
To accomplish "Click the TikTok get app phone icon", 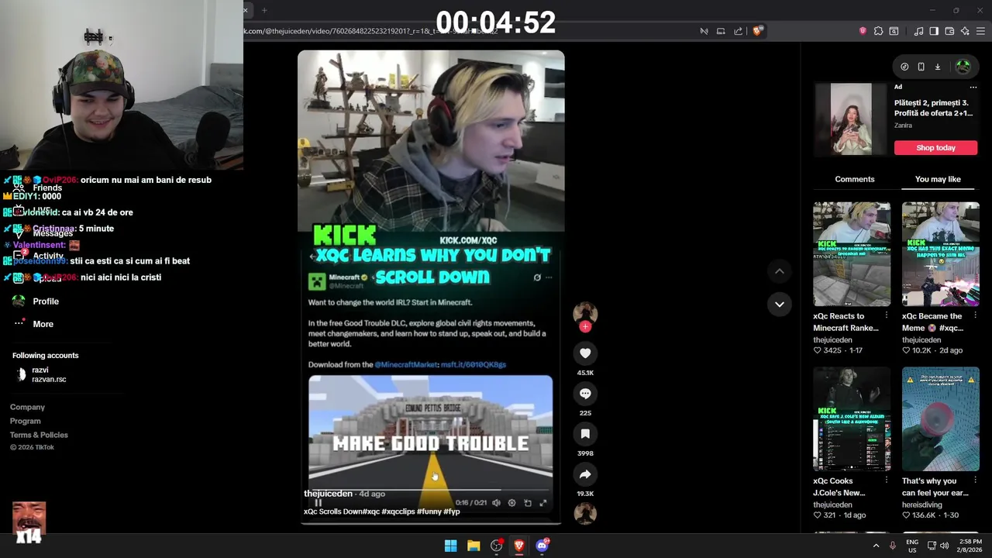I will (x=921, y=67).
